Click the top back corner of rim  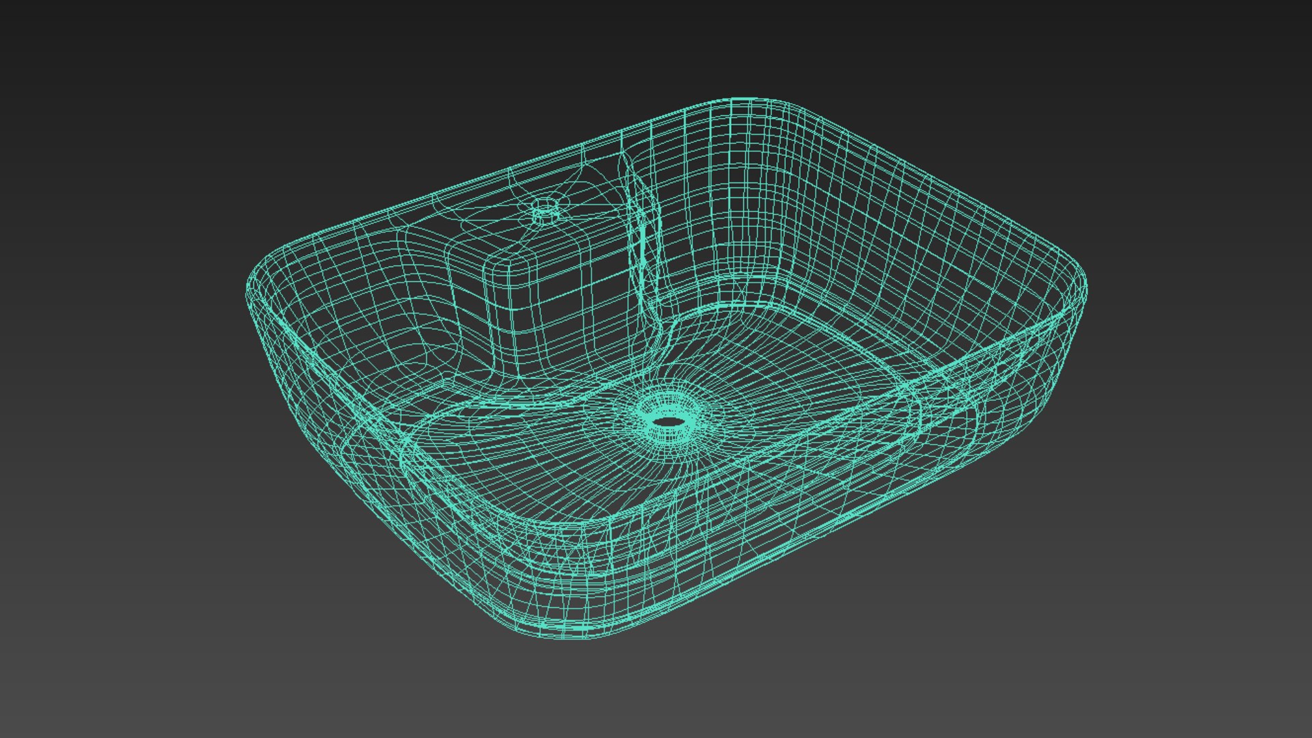[745, 102]
